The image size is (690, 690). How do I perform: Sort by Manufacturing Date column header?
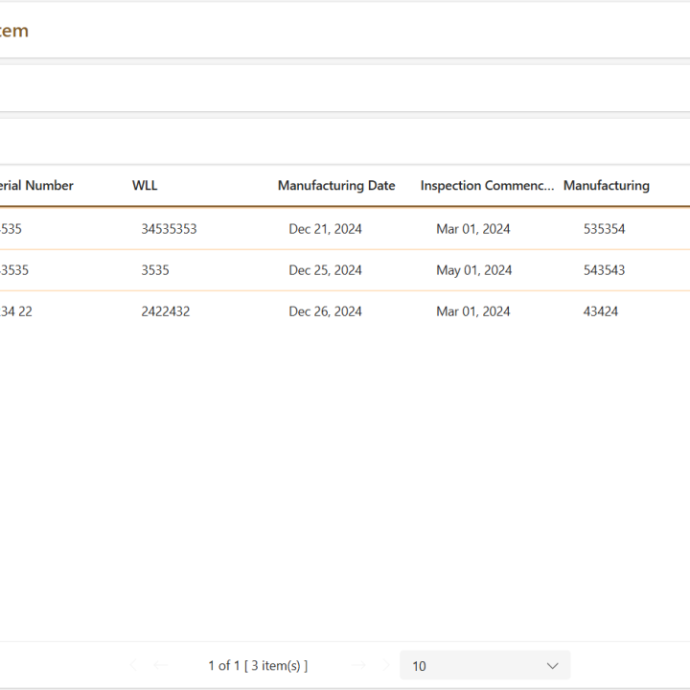coord(336,185)
